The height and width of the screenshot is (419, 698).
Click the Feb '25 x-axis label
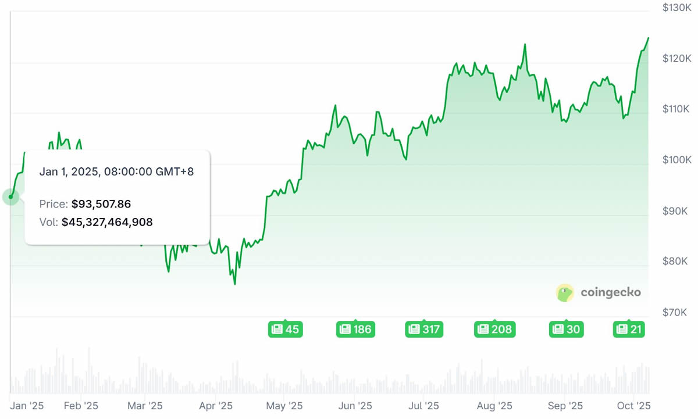pyautogui.click(x=81, y=406)
